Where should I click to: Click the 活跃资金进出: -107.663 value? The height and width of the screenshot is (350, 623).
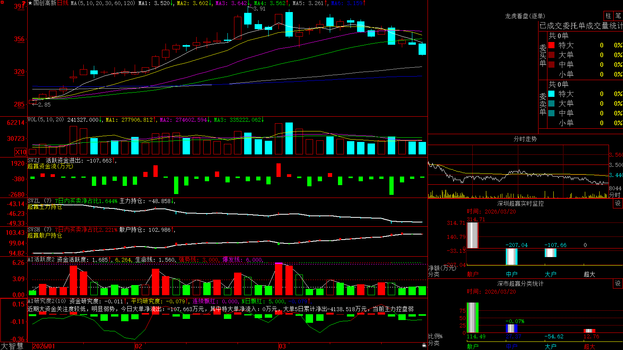79,160
